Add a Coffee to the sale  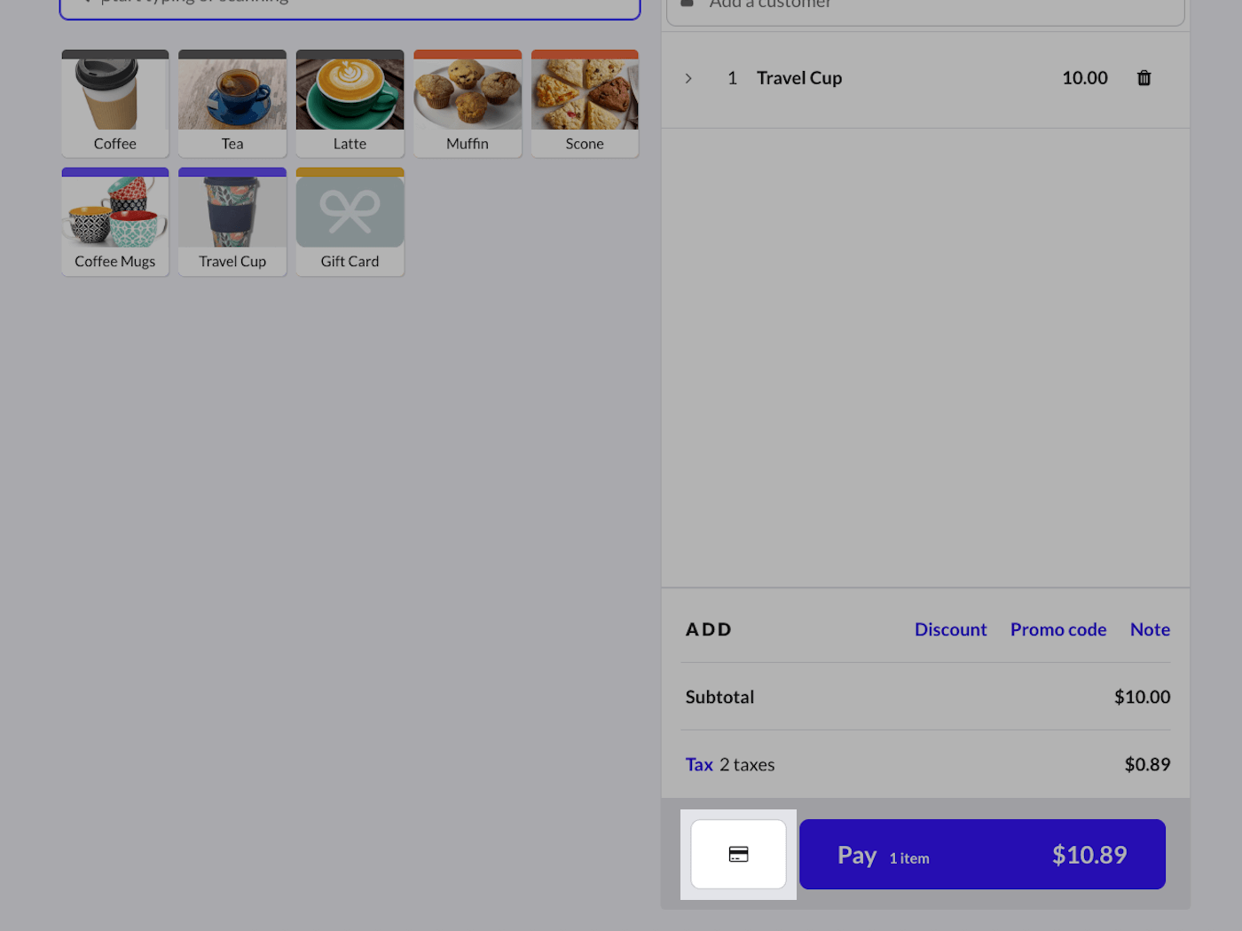(115, 104)
